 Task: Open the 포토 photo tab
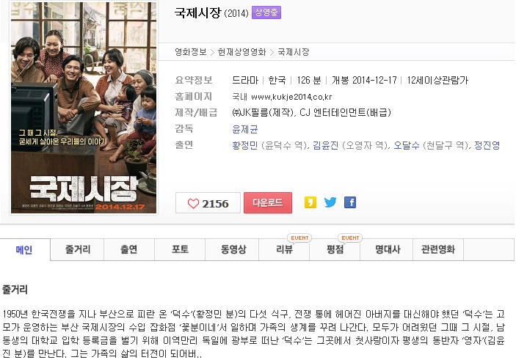[x=180, y=249]
